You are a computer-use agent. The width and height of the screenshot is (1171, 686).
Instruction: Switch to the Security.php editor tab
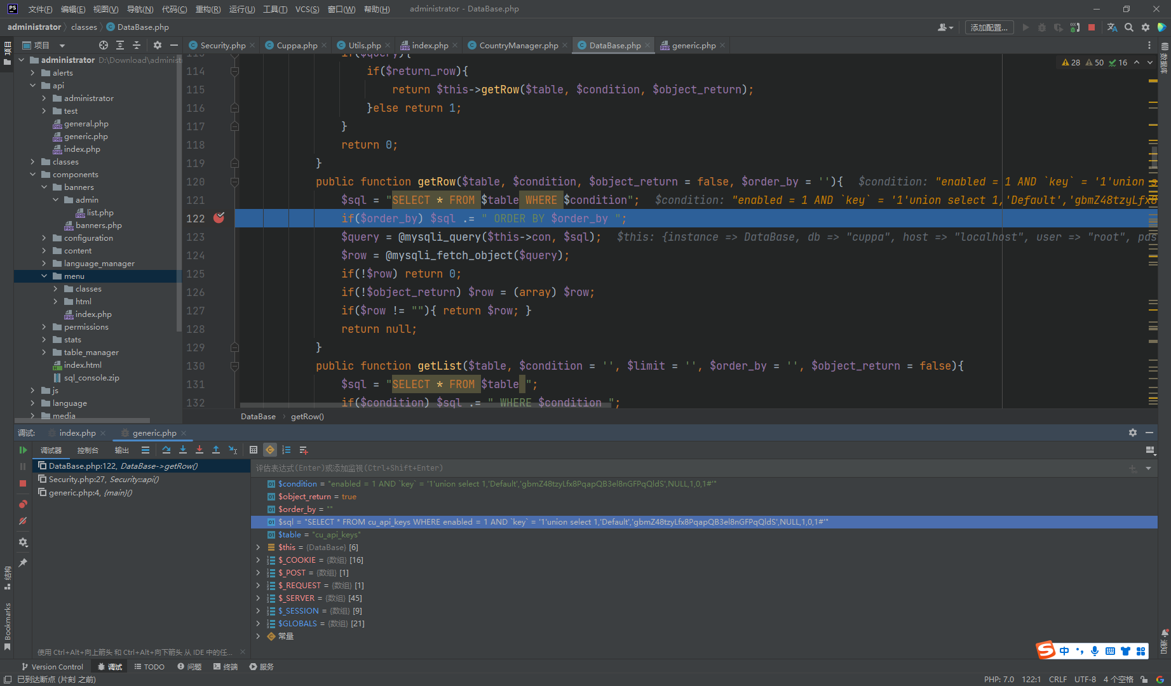(222, 45)
